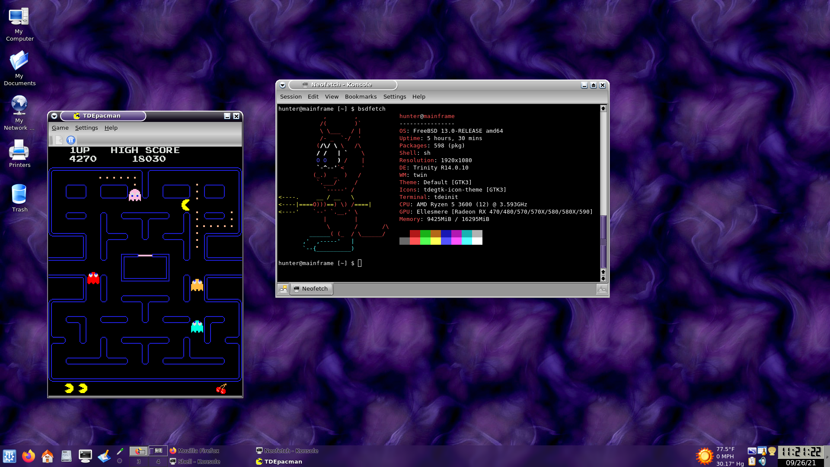This screenshot has width=830, height=467.
Task: Open Konsole Edit menu
Action: coord(313,96)
